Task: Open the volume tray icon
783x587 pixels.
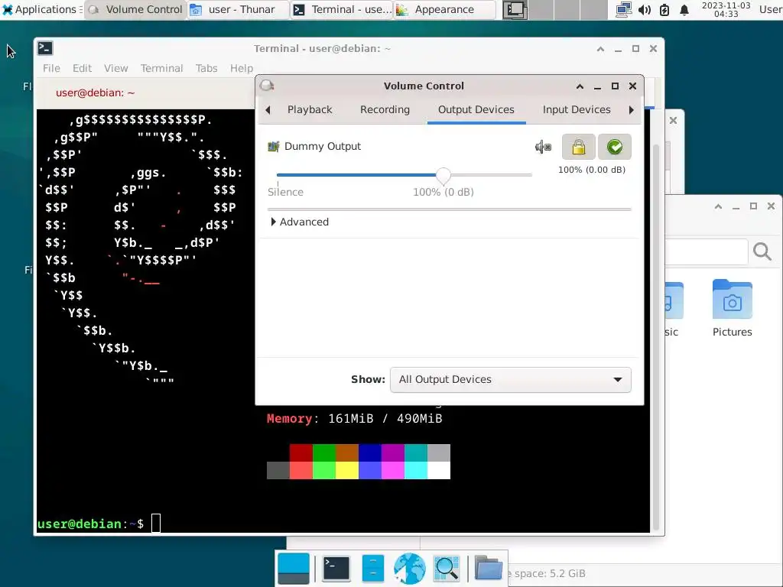Action: click(645, 9)
